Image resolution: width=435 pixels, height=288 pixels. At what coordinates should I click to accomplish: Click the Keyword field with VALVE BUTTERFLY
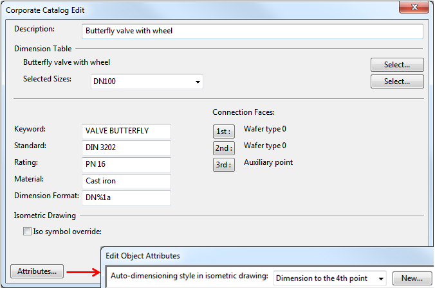[126, 131]
